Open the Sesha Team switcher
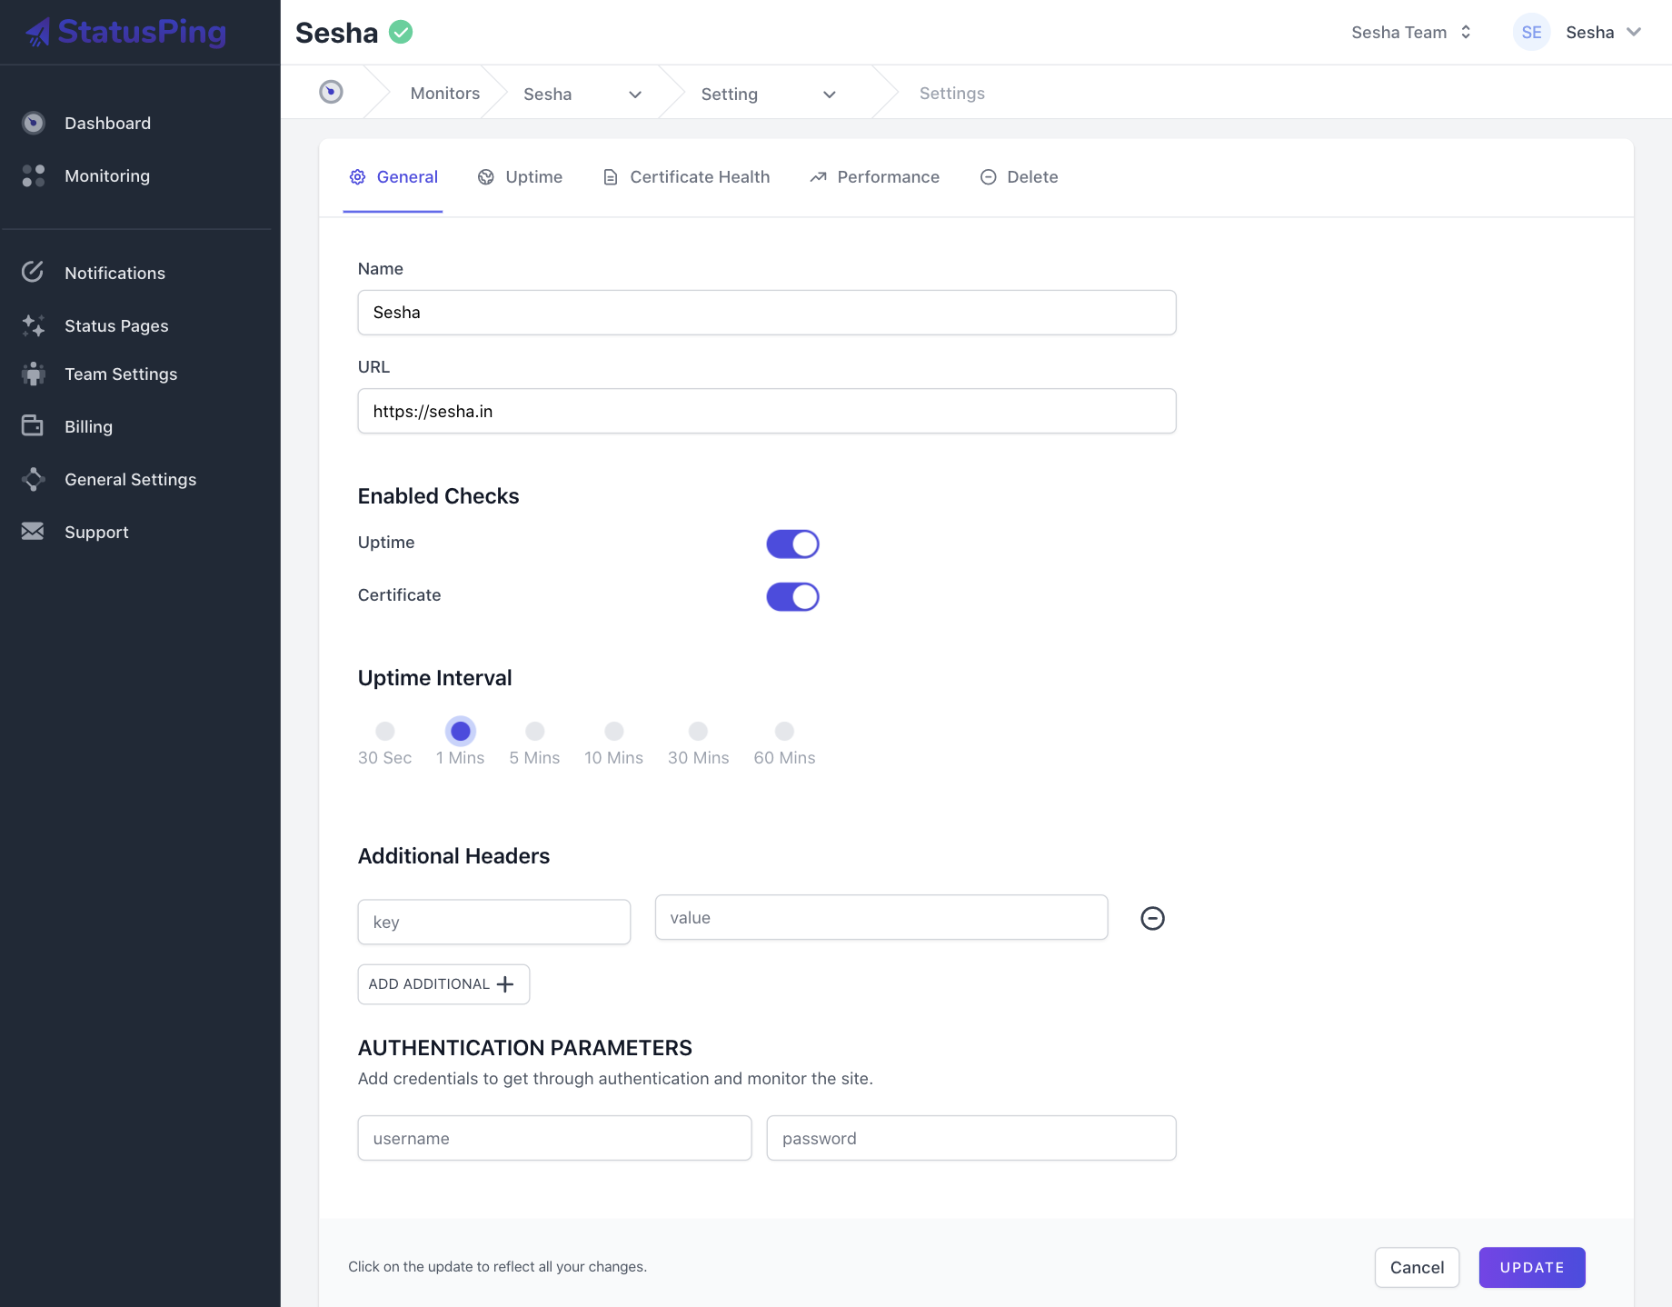Viewport: 1672px width, 1307px height. click(1411, 32)
